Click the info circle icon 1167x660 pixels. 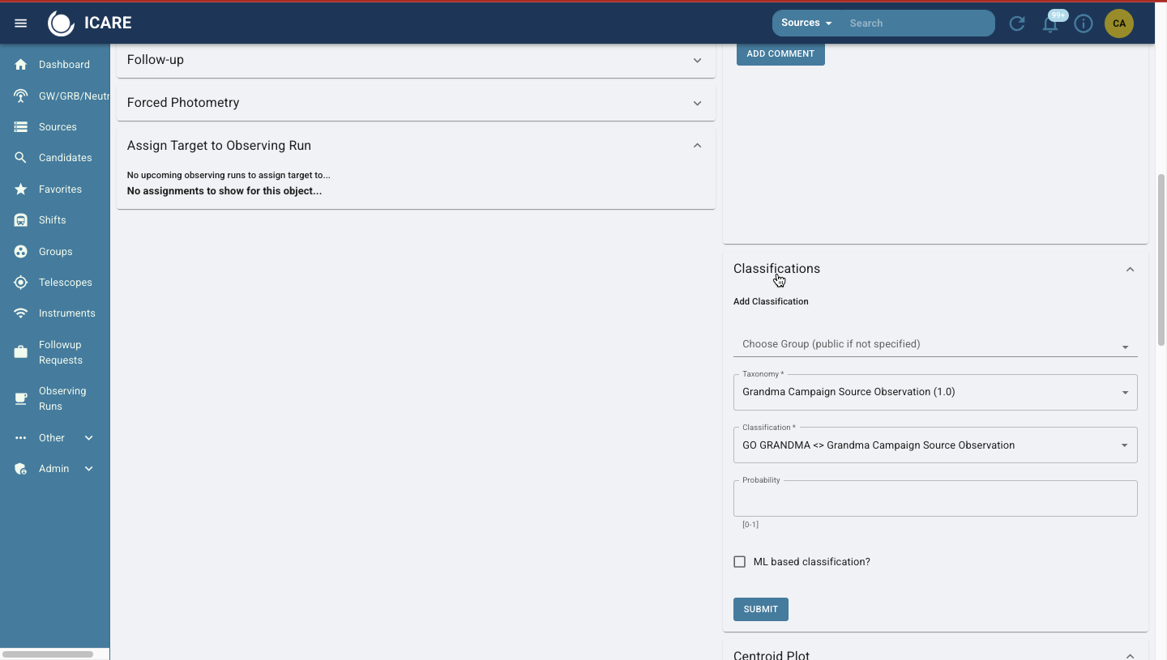click(1084, 23)
